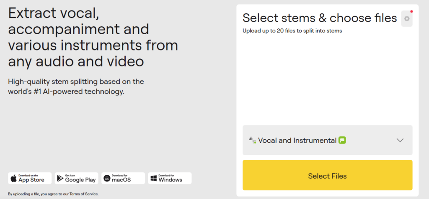Click the waveform icon beside Vocal and Instrumental

[x=252, y=140]
